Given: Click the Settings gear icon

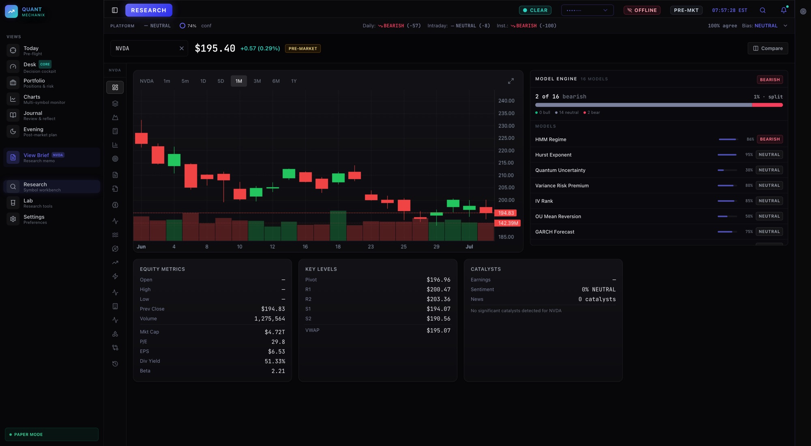Looking at the screenshot, I should click(x=13, y=219).
